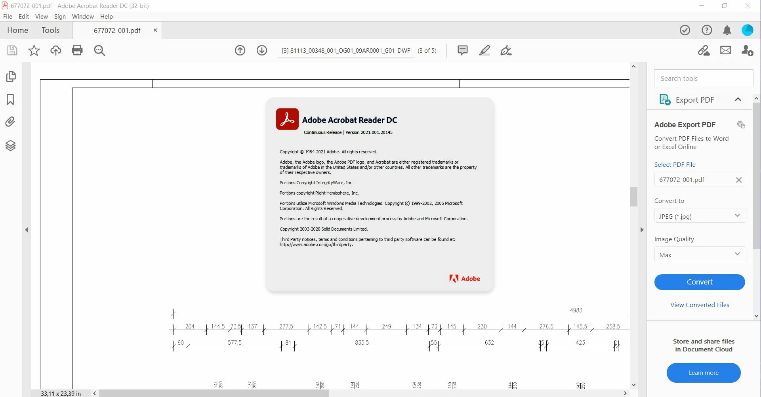Open notifications bell icon
This screenshot has height=397, width=761.
point(727,31)
